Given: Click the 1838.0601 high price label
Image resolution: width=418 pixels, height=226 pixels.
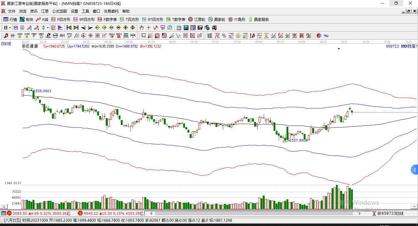Looking at the screenshot, I should click(x=42, y=91).
